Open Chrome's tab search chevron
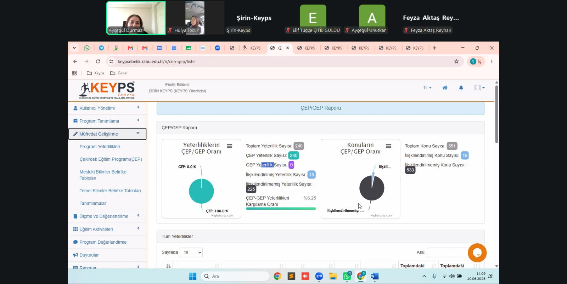 coord(74,48)
